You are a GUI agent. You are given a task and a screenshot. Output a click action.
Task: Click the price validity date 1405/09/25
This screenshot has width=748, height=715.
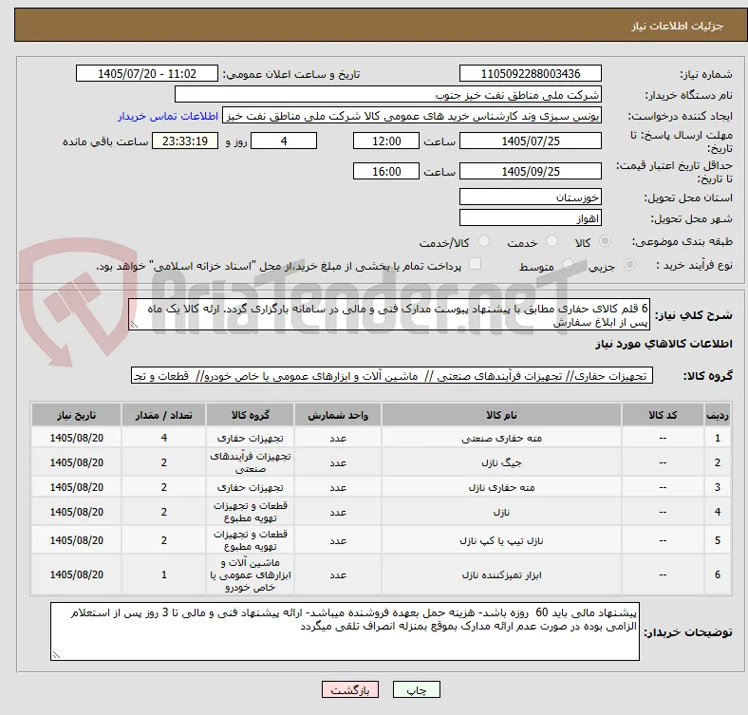click(x=530, y=171)
